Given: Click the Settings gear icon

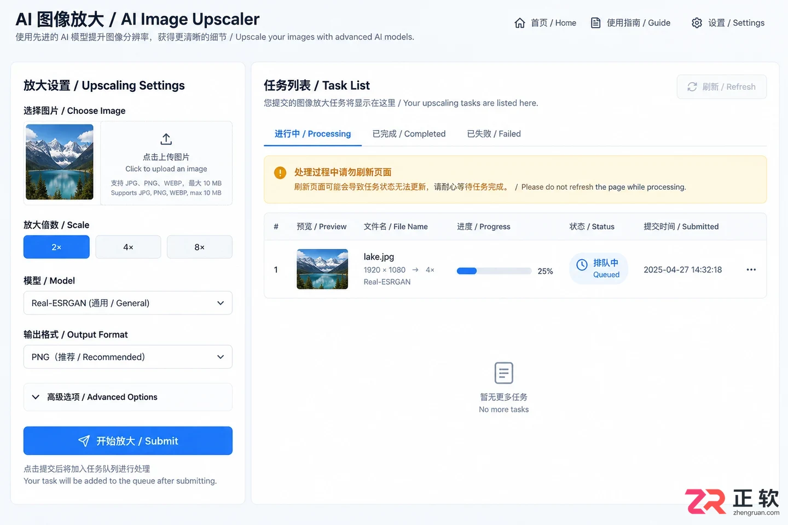Looking at the screenshot, I should (x=697, y=23).
